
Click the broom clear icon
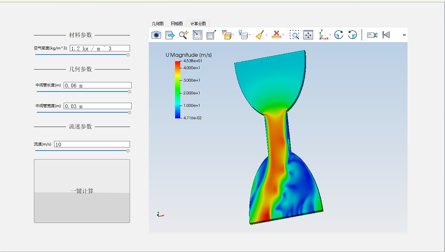click(x=260, y=35)
